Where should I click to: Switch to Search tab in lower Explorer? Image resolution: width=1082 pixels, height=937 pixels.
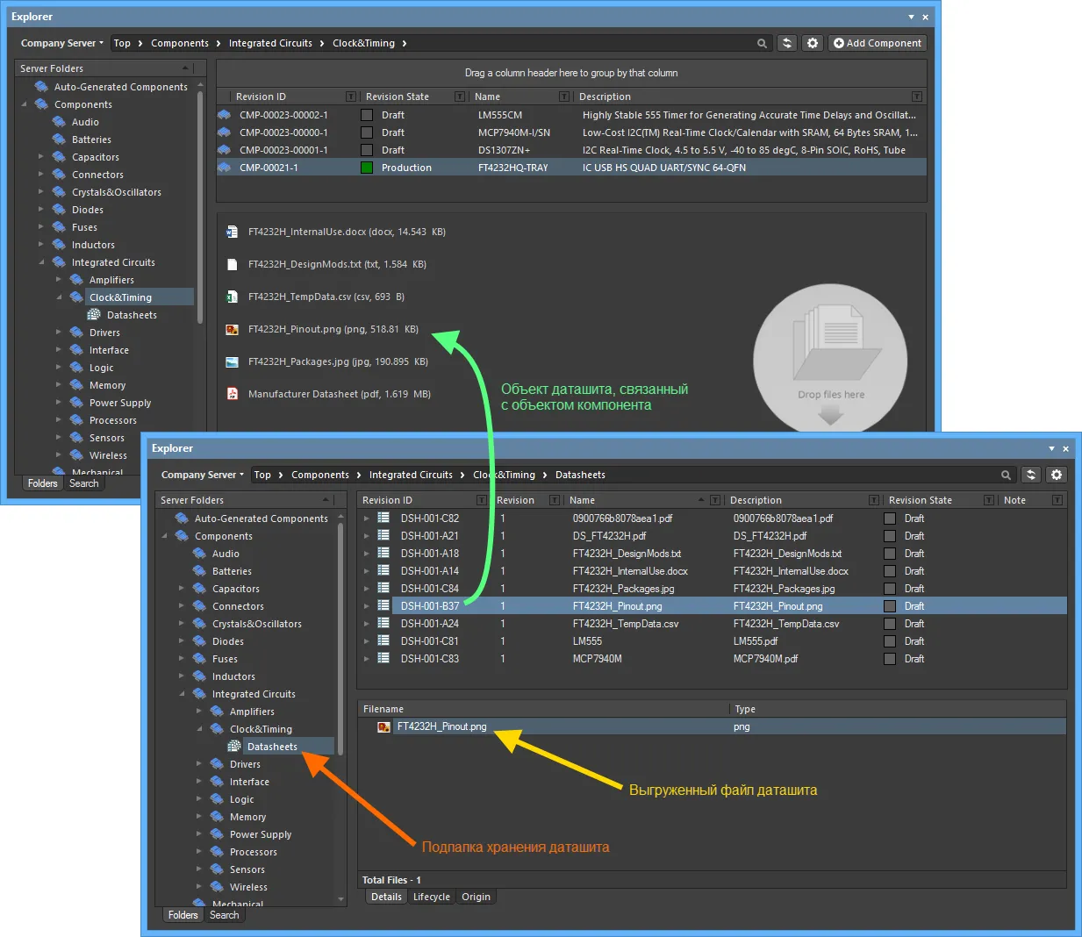(x=224, y=915)
